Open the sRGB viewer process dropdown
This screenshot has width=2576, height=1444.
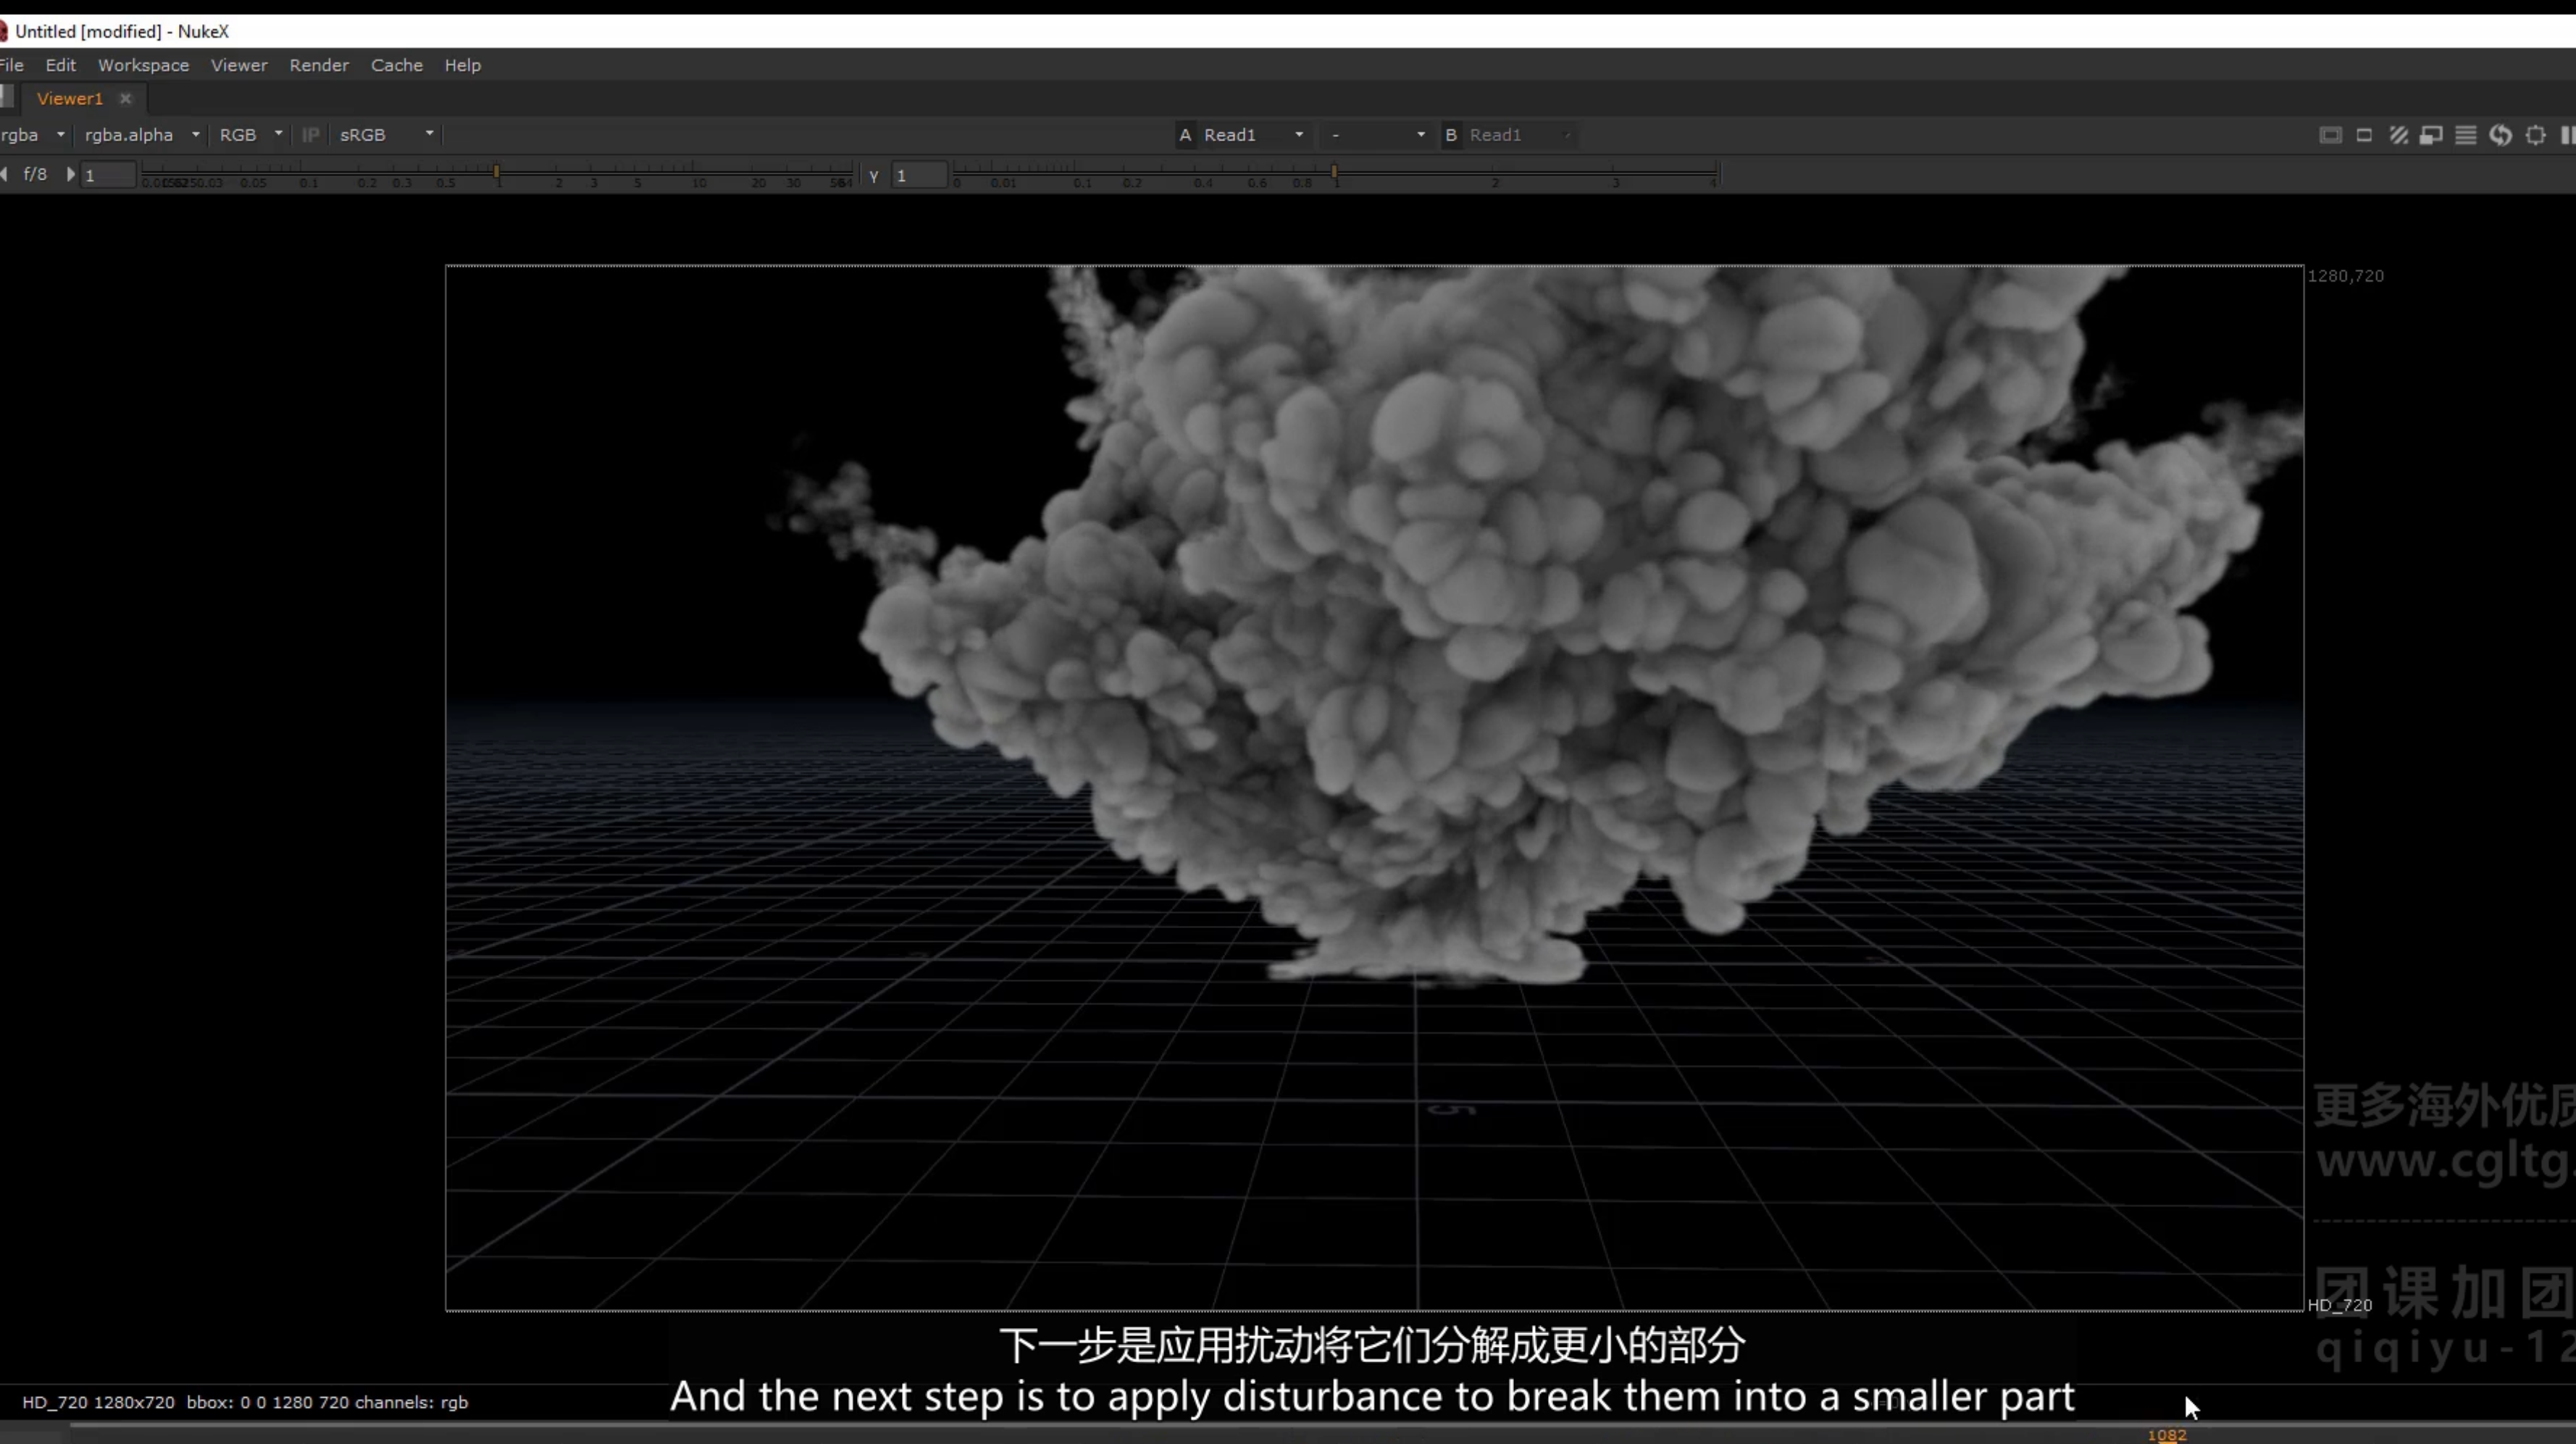pyautogui.click(x=387, y=135)
